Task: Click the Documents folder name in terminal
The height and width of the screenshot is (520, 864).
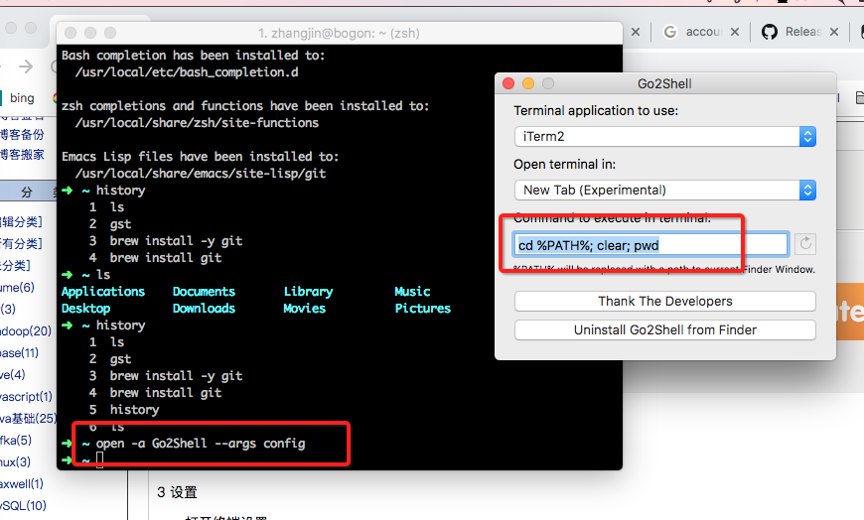Action: [204, 292]
